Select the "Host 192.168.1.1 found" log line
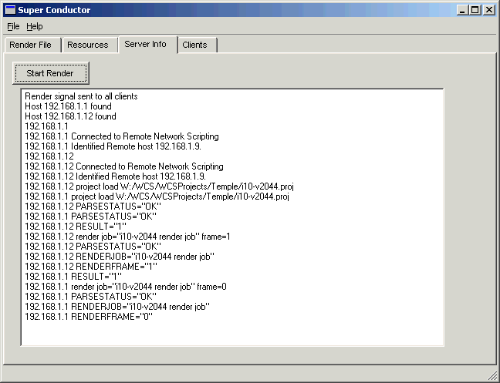Image resolution: width=500 pixels, height=383 pixels. 68,106
